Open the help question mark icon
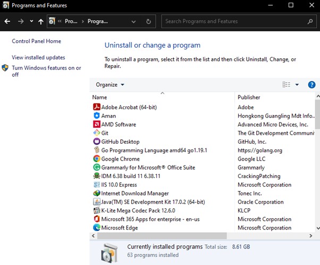Screen dimensions: 320x265 click(311, 84)
